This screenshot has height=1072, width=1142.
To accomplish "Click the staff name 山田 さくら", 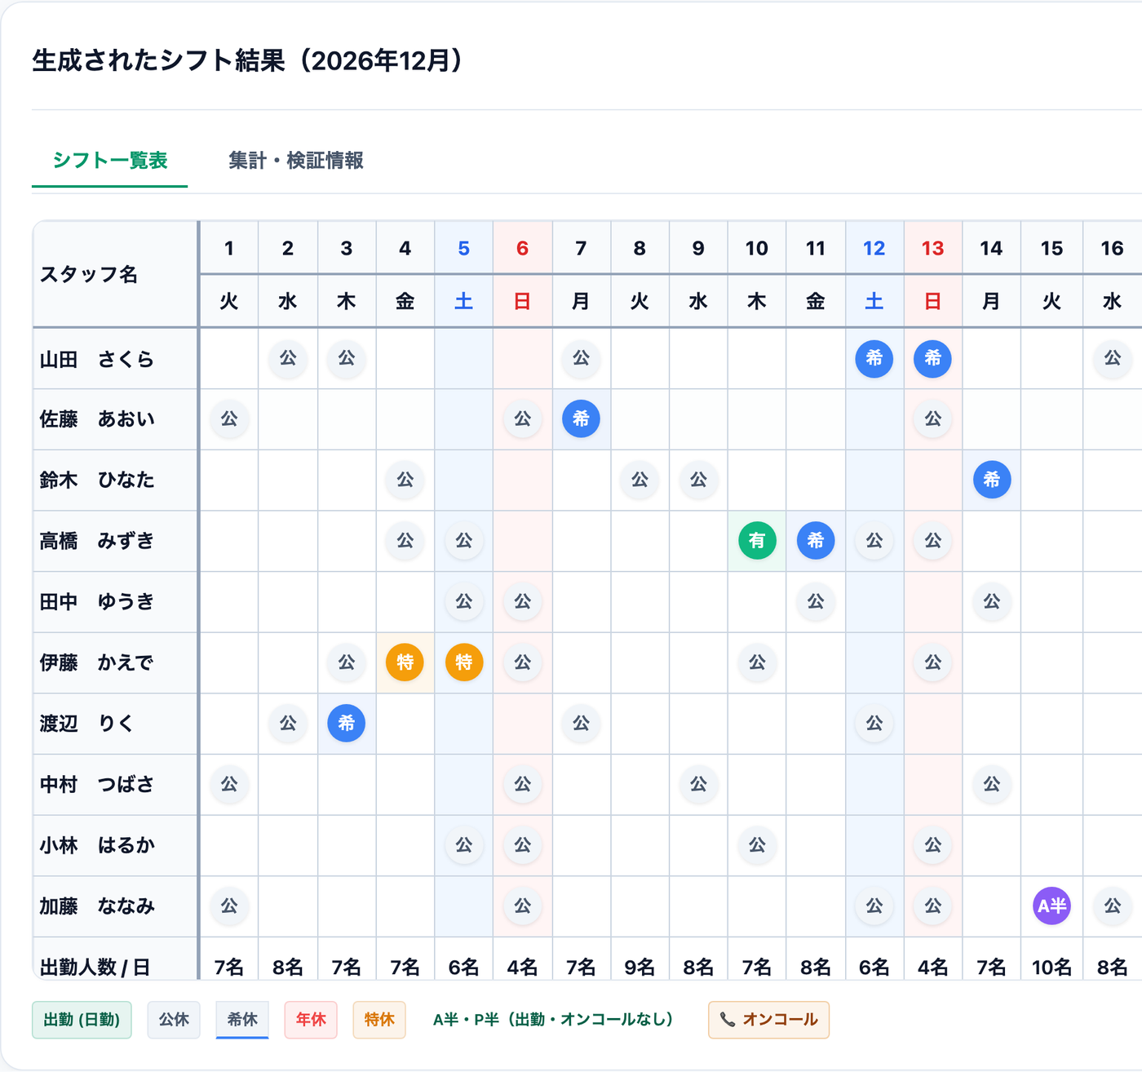I will (97, 359).
